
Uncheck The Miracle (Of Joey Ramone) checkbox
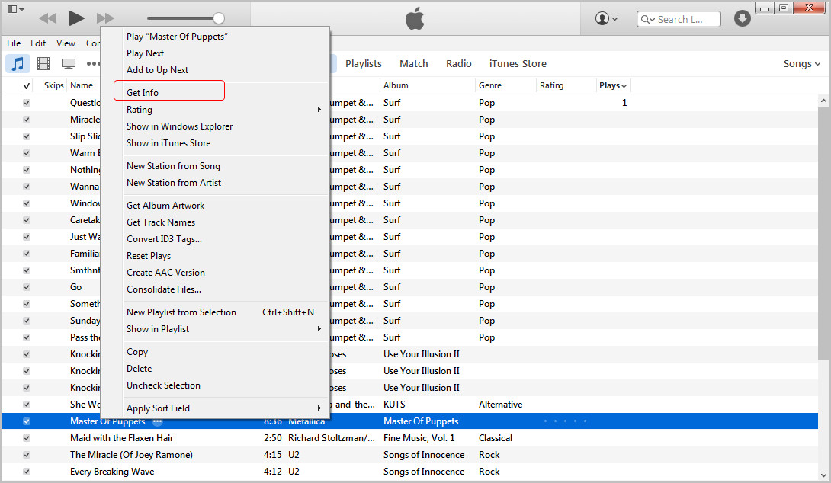[x=27, y=455]
